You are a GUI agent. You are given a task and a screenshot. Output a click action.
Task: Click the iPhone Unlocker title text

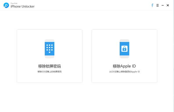(x=23, y=6)
